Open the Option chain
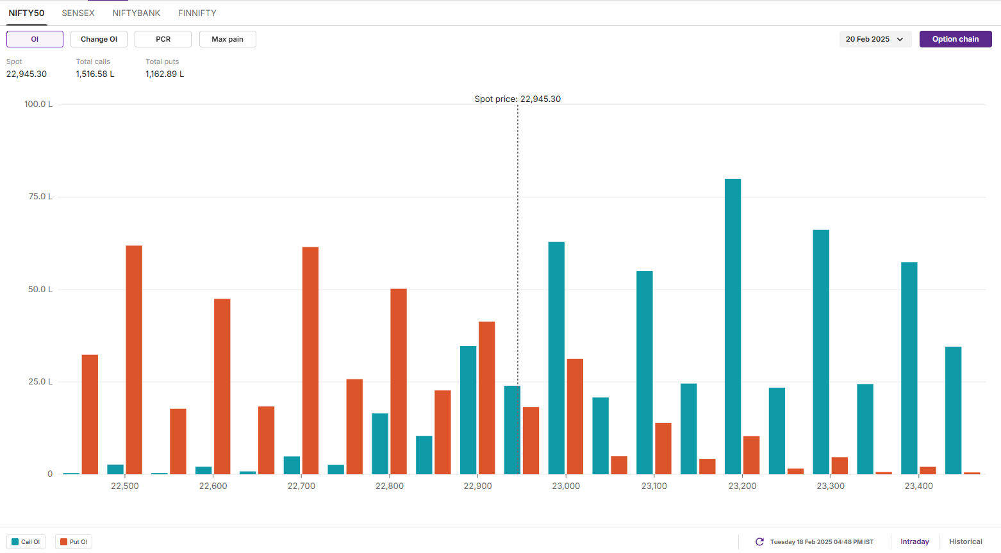 click(x=955, y=39)
